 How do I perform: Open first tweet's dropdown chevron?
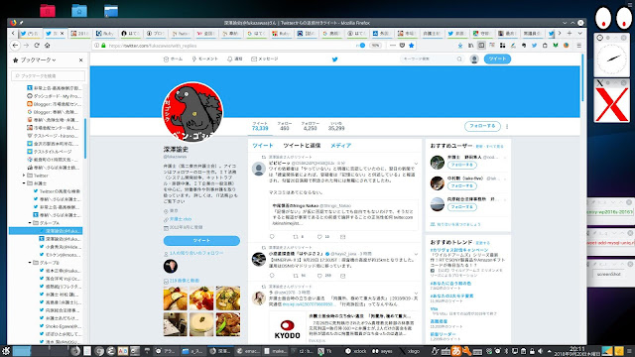(x=416, y=164)
